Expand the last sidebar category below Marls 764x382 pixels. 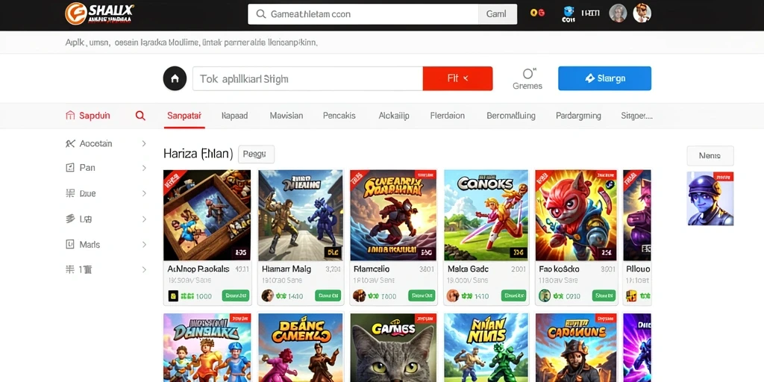(x=106, y=269)
